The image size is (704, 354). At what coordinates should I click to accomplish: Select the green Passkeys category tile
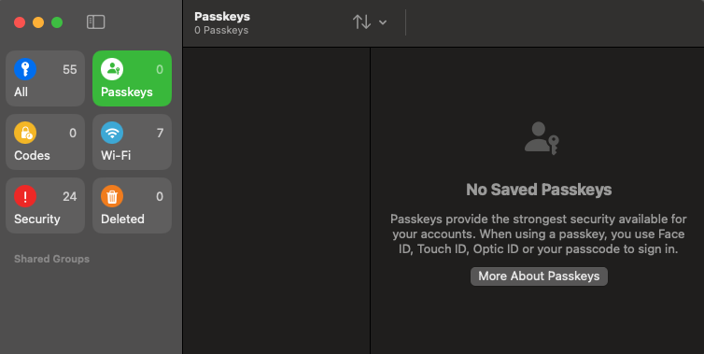point(132,78)
